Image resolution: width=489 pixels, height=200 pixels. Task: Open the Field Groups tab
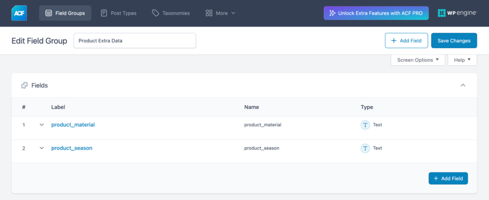pyautogui.click(x=65, y=13)
